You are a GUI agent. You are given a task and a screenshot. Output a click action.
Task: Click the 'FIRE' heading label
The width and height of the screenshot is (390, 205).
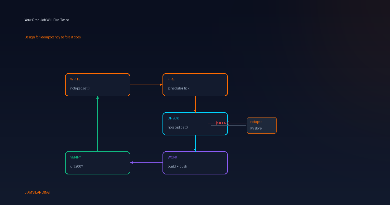(x=171, y=79)
